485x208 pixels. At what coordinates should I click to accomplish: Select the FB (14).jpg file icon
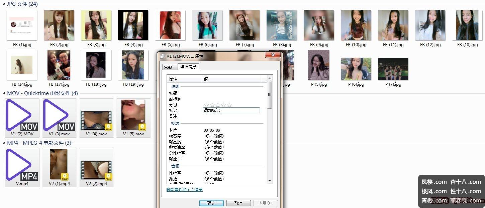[x=22, y=65]
